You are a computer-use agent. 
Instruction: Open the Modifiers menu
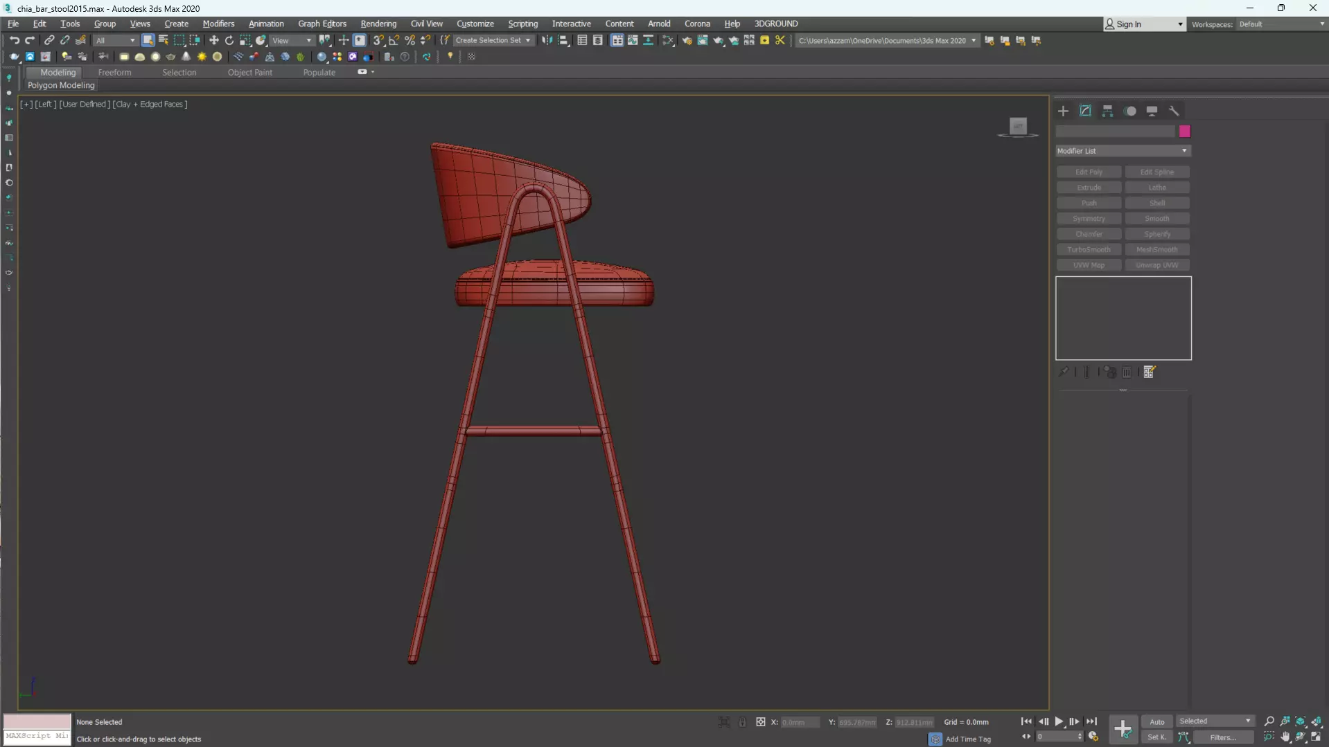[x=218, y=24]
